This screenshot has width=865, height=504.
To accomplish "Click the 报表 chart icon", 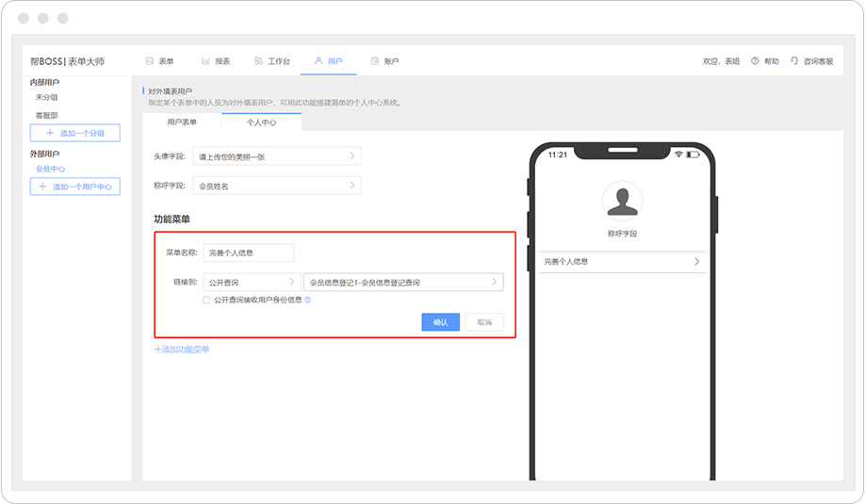I will [x=205, y=61].
